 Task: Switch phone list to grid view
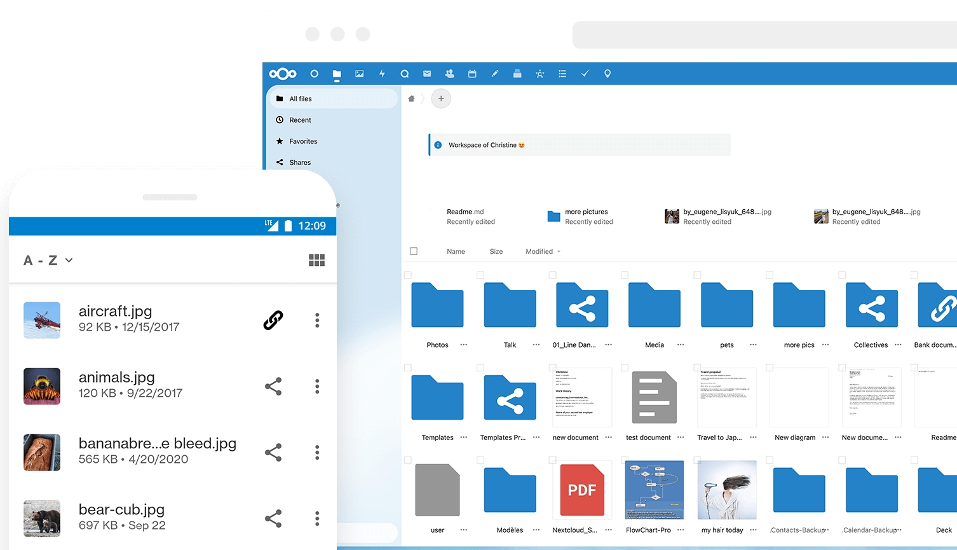coord(316,260)
